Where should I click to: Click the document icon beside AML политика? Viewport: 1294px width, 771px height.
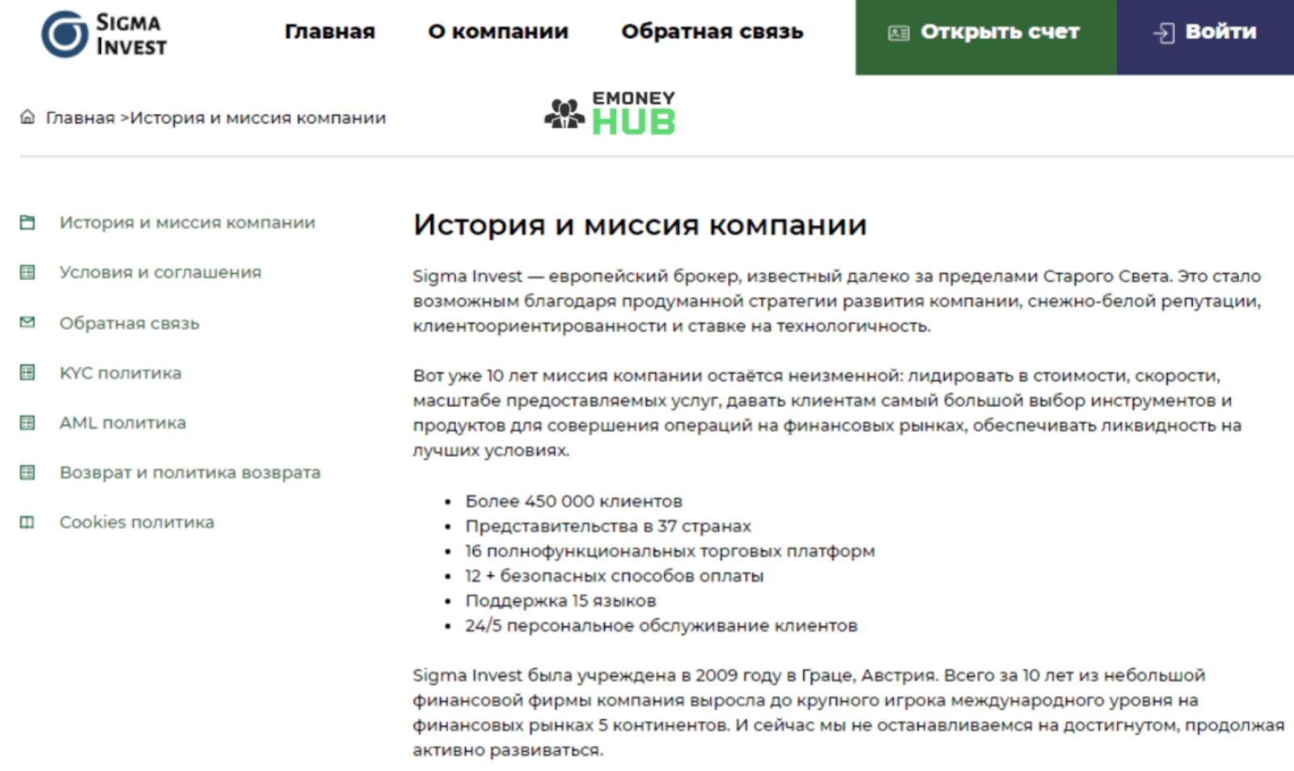(x=27, y=422)
